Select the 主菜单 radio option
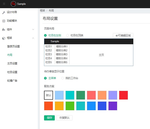Screen dimensions: 150x129 [x=45, y=78]
